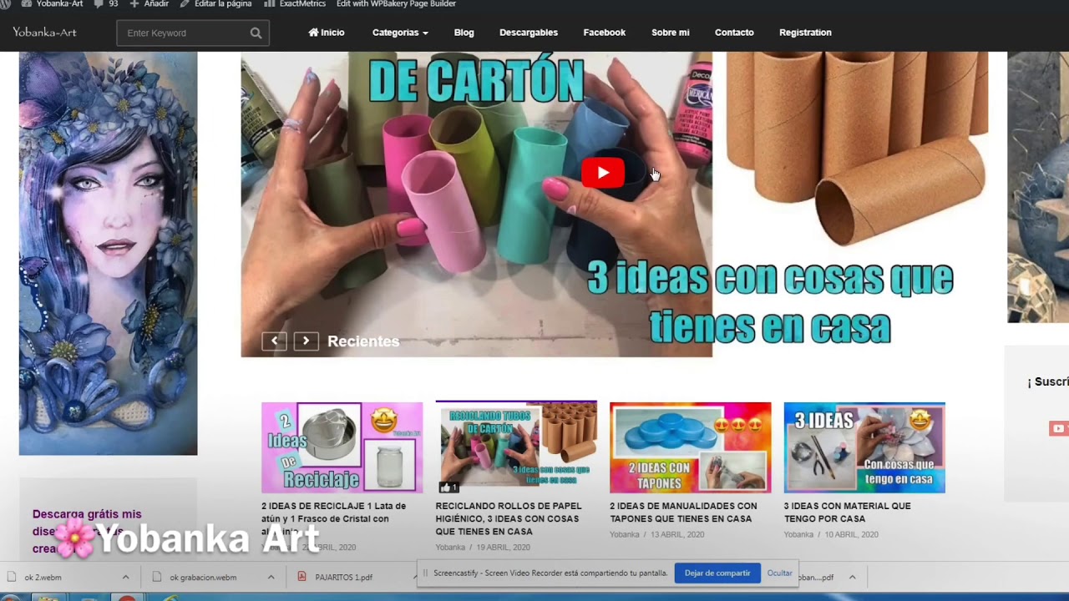Expand the Categorías dropdown menu

[400, 33]
